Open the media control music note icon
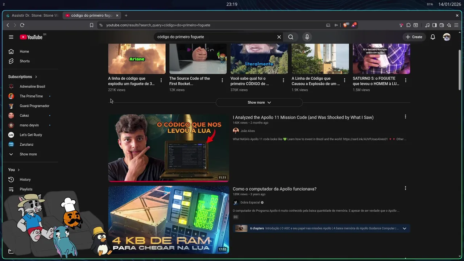The height and width of the screenshot is (261, 464). click(427, 25)
